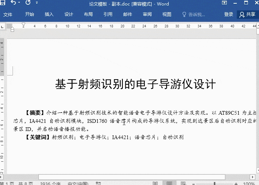
Task: Switch to the 视图 (View) tab
Action: 166,14
